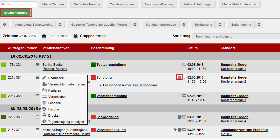
Task: Open hamburger menu for order 218 / 379
Action: [x=37, y=130]
